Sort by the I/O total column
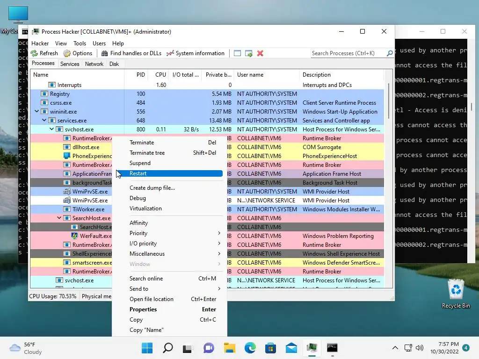Screen dimensions: 479x359 click(185, 75)
